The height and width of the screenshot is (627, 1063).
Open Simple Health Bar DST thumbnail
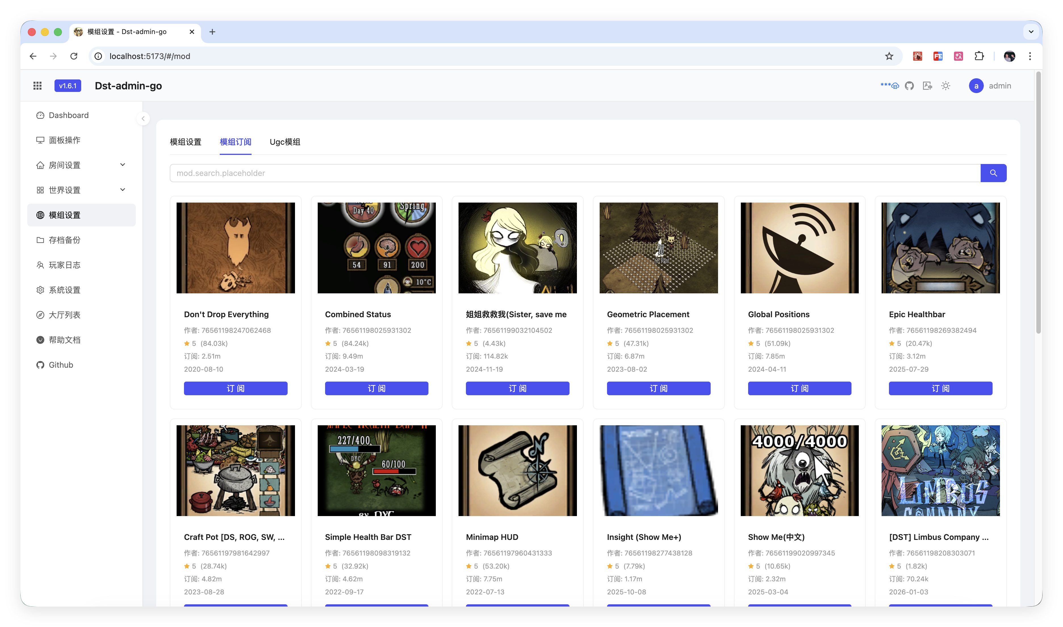pyautogui.click(x=377, y=471)
